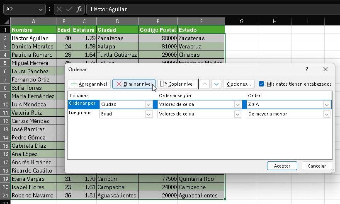Click cell Aguascalientes in Ciudad column
The width and height of the screenshot is (340, 204).
pyautogui.click(x=117, y=195)
